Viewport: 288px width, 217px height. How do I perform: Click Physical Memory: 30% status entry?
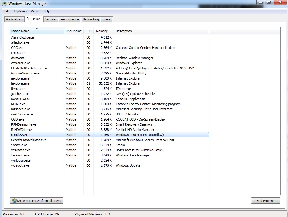point(93,214)
